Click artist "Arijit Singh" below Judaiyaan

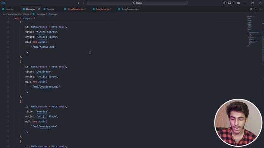(47, 76)
